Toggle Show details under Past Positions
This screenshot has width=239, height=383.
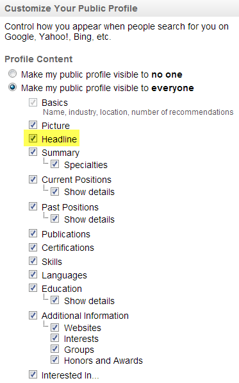tap(55, 219)
